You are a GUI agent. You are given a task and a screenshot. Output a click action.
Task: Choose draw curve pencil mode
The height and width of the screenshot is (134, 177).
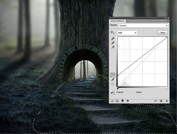point(113,80)
